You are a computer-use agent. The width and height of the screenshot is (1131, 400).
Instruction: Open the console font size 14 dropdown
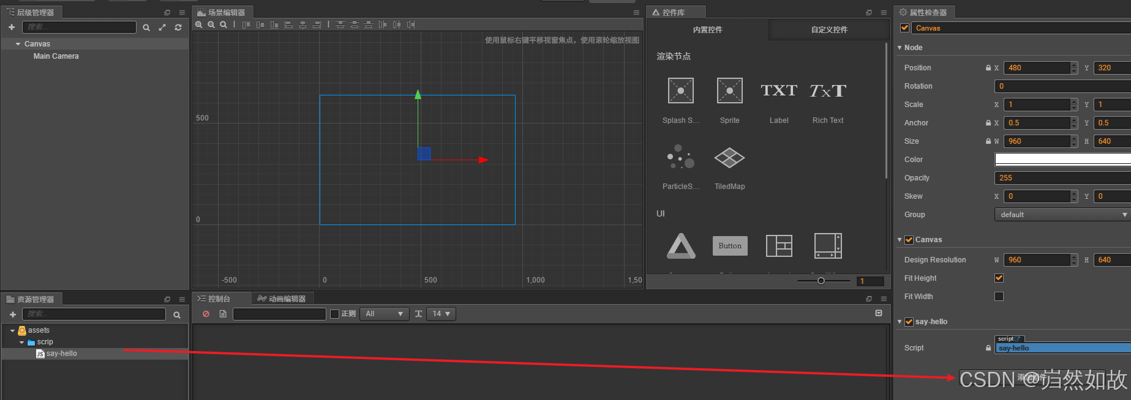pos(441,314)
